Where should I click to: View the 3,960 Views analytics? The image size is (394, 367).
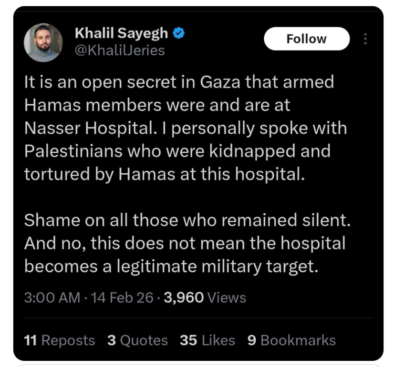click(x=205, y=298)
